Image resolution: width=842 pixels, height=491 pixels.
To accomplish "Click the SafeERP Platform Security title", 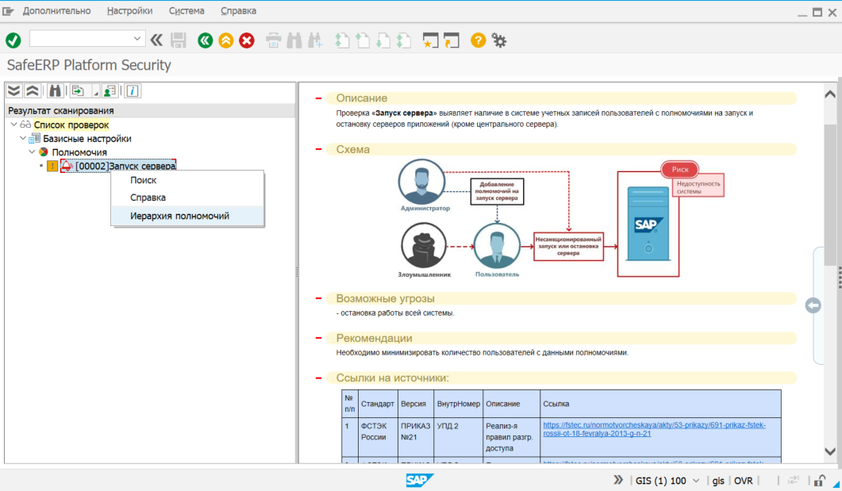I will point(89,66).
